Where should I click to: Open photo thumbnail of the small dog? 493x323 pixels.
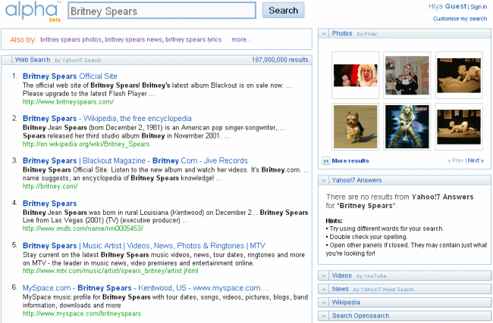pos(355,126)
